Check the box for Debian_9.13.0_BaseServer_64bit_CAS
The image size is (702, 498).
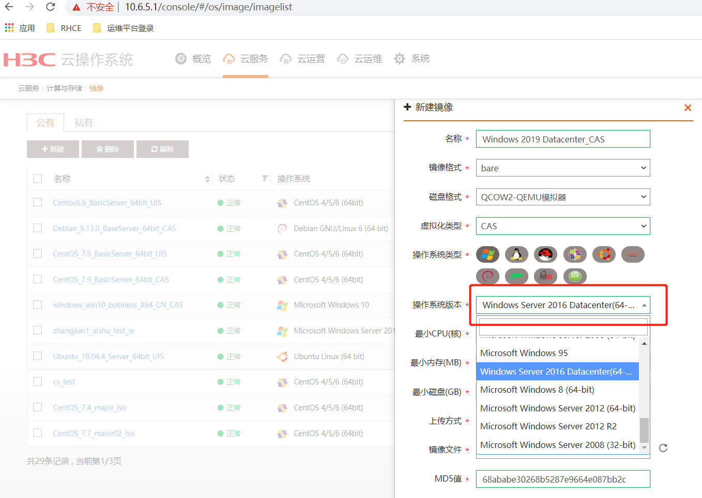coord(38,228)
